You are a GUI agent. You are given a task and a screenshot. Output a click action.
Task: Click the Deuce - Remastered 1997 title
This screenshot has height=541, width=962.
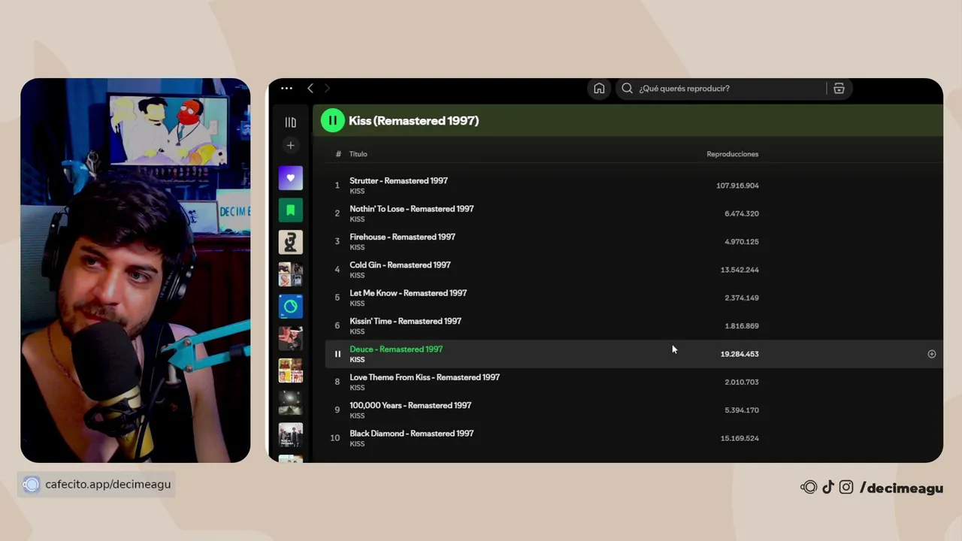pyautogui.click(x=396, y=349)
